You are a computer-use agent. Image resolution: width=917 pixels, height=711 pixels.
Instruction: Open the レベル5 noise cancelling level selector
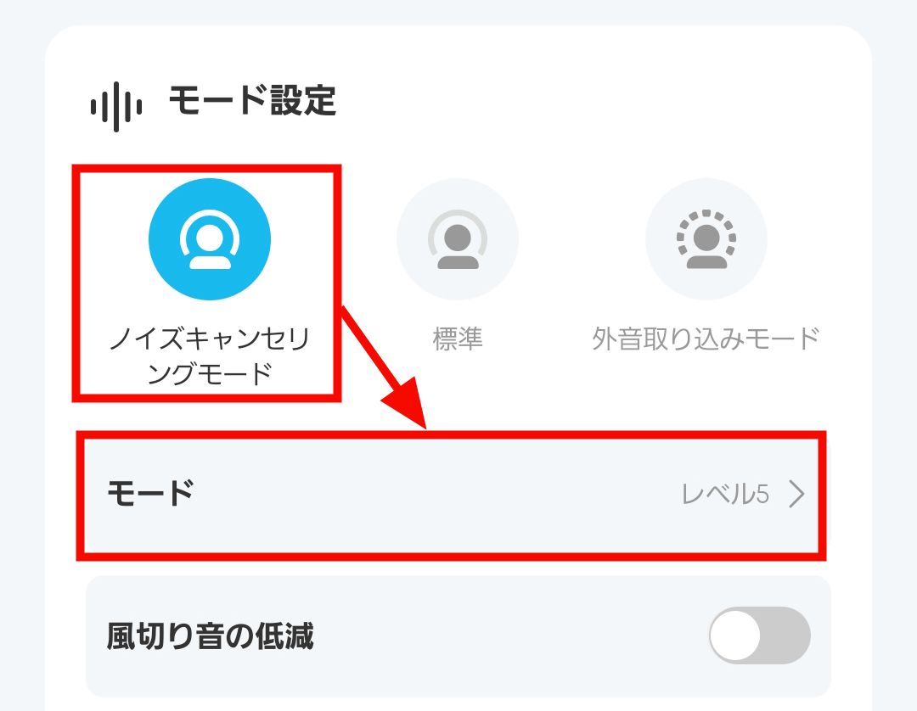click(725, 495)
